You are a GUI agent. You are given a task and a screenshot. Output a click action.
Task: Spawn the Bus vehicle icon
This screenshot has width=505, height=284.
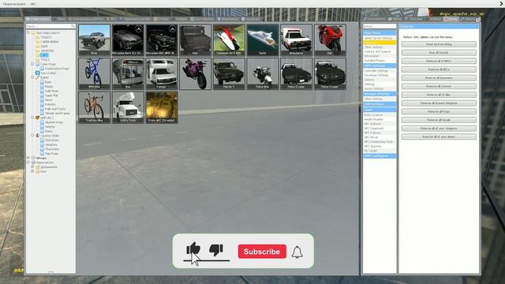(x=128, y=73)
